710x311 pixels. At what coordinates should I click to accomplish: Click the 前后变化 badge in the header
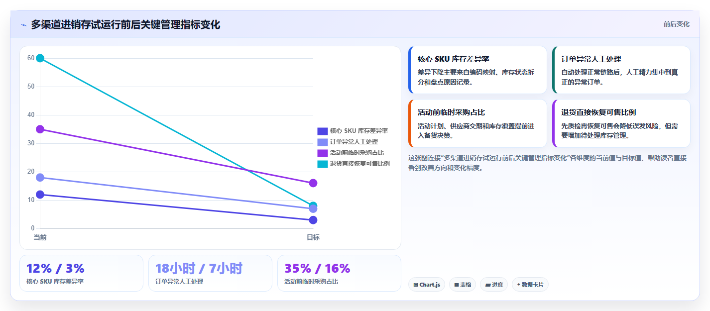(676, 24)
